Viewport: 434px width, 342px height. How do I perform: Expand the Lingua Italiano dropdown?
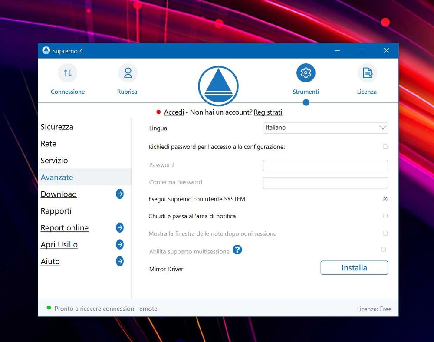325,128
